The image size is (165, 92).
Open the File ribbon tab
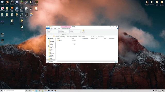click(x=48, y=28)
